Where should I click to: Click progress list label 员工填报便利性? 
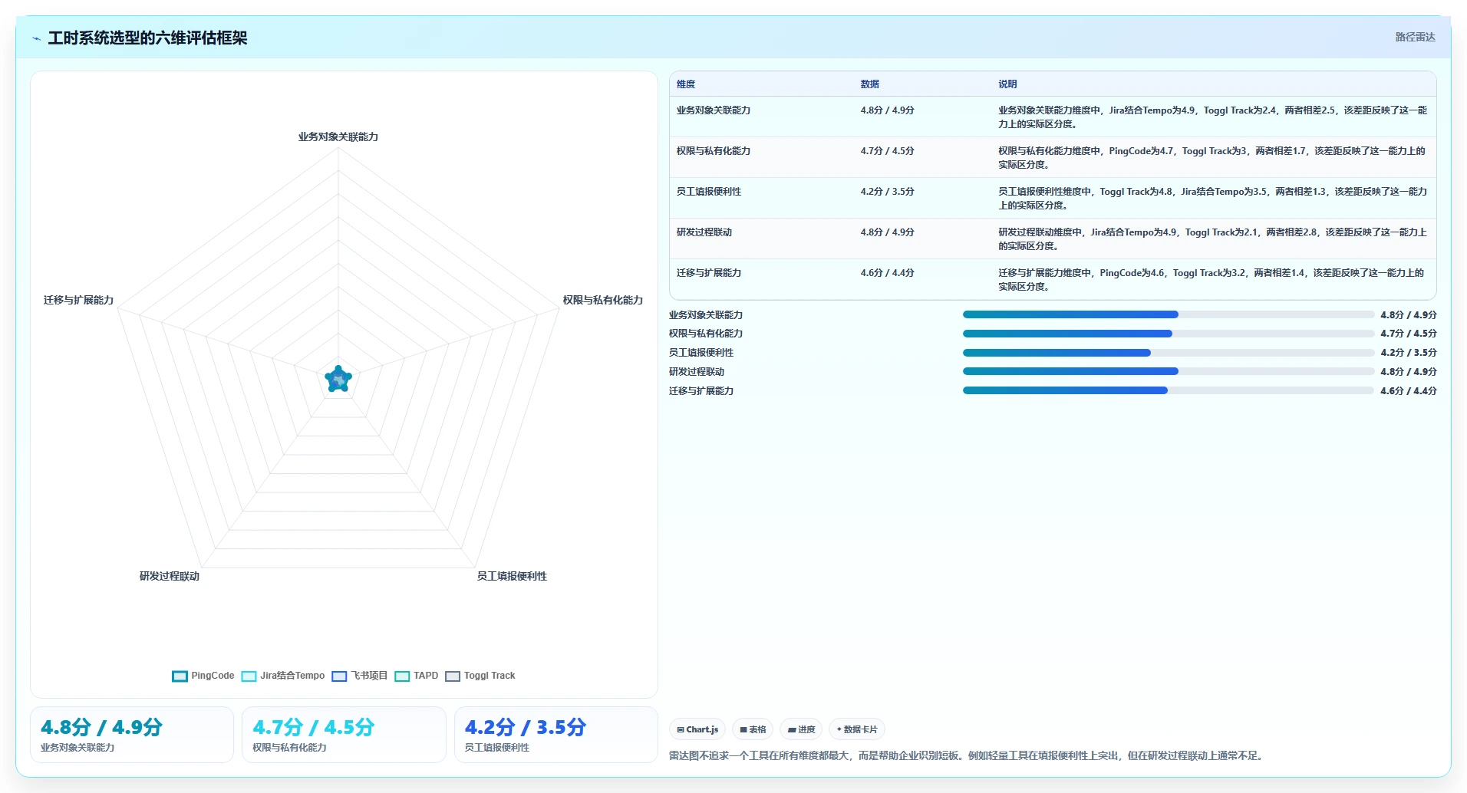701,353
